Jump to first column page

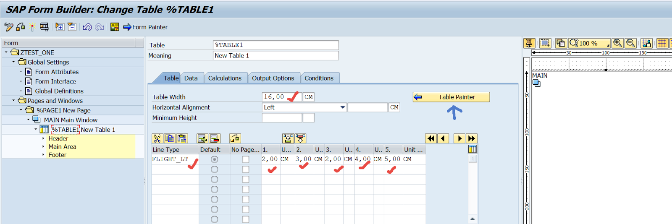(x=431, y=138)
